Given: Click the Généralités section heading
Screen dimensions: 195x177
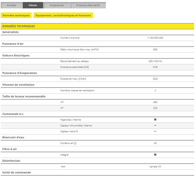Looking at the screenshot, I should [10, 32].
